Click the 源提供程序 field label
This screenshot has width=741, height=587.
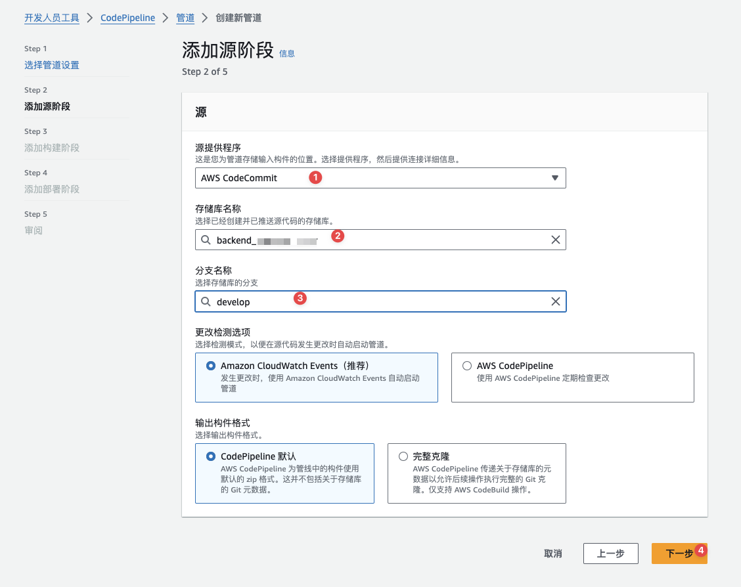click(218, 147)
